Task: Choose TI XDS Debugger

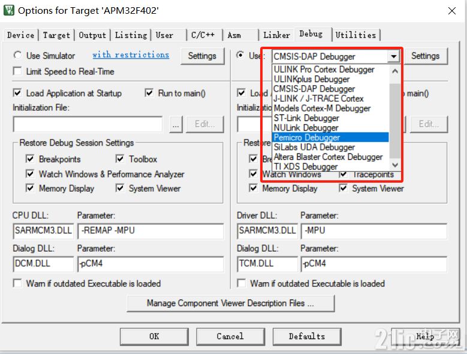Action: click(x=330, y=167)
